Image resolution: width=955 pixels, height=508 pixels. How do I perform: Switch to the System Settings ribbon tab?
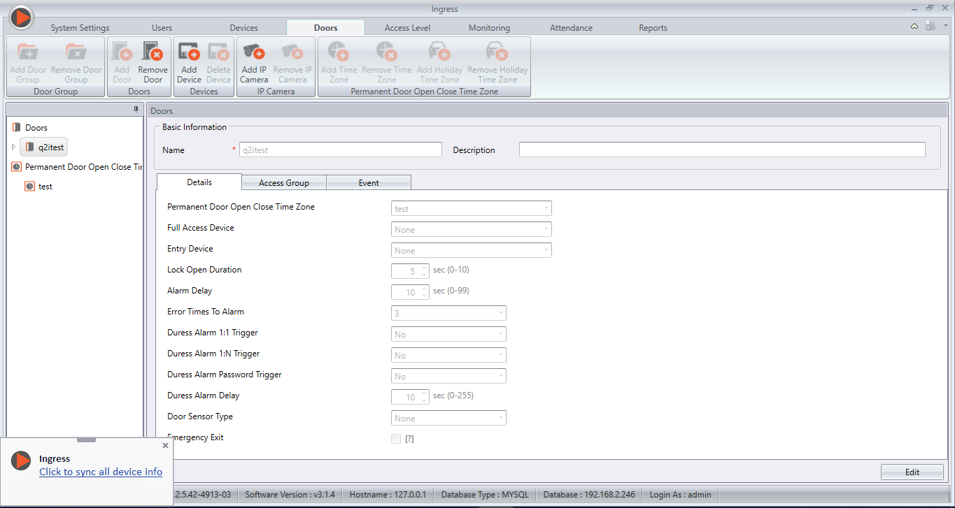tap(80, 28)
